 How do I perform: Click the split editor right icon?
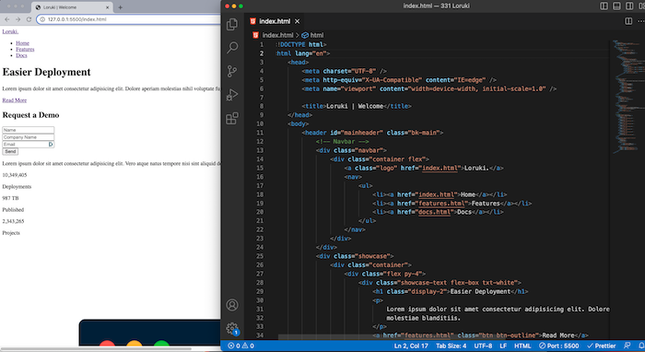pyautogui.click(x=628, y=21)
